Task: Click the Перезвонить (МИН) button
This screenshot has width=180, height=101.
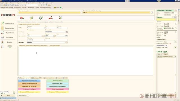Action: 58,84
